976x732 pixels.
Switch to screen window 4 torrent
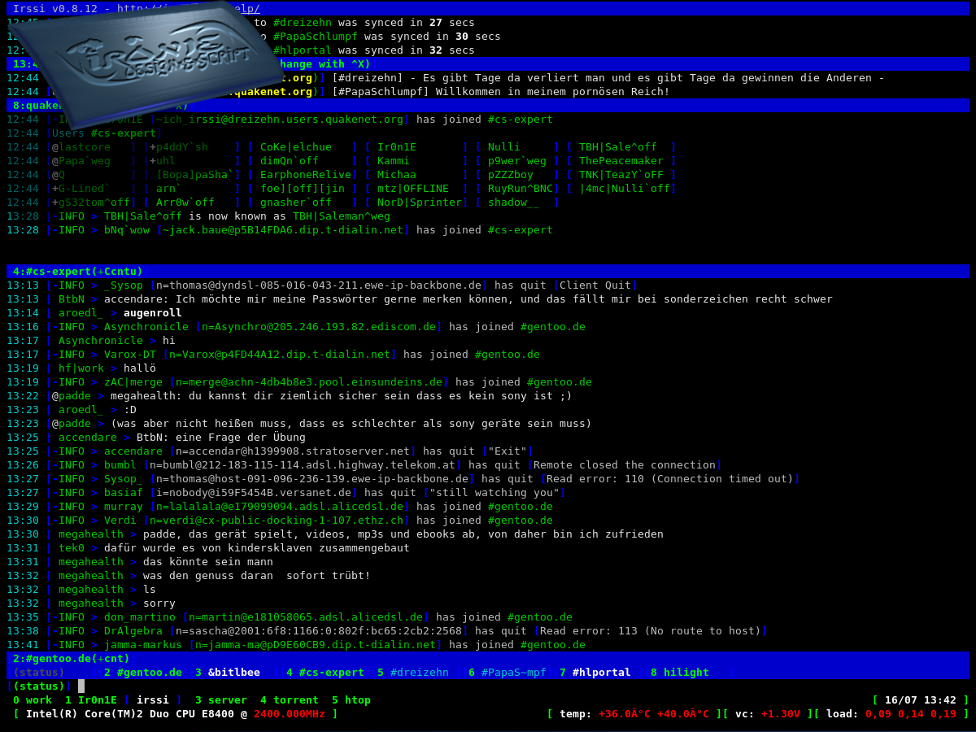click(290, 700)
